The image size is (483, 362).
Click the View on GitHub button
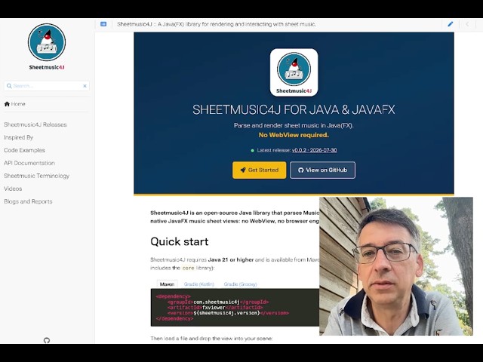pos(322,170)
